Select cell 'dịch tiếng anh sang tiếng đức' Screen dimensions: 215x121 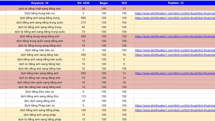[x=39, y=96]
